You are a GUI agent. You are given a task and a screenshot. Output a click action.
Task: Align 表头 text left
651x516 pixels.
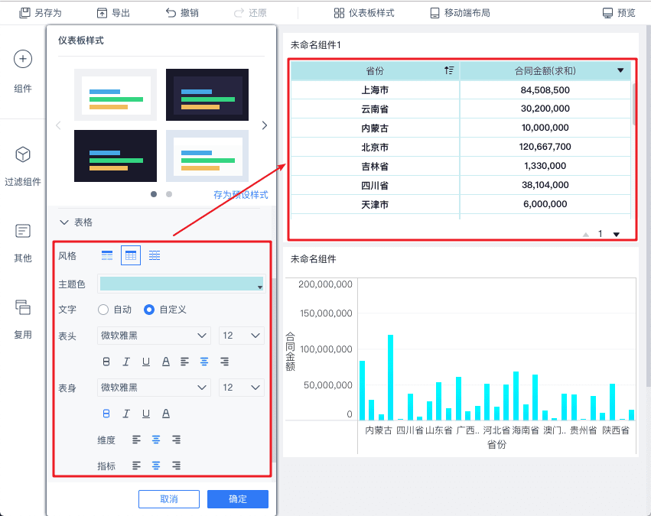[x=185, y=362]
